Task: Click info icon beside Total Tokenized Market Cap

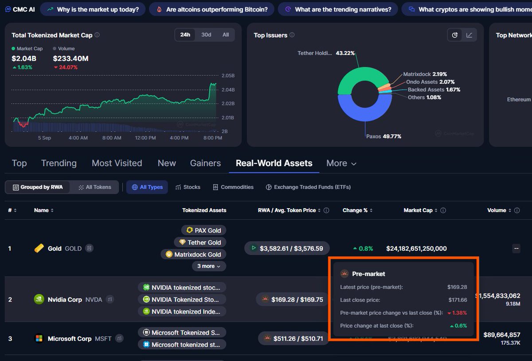Action: pos(97,35)
